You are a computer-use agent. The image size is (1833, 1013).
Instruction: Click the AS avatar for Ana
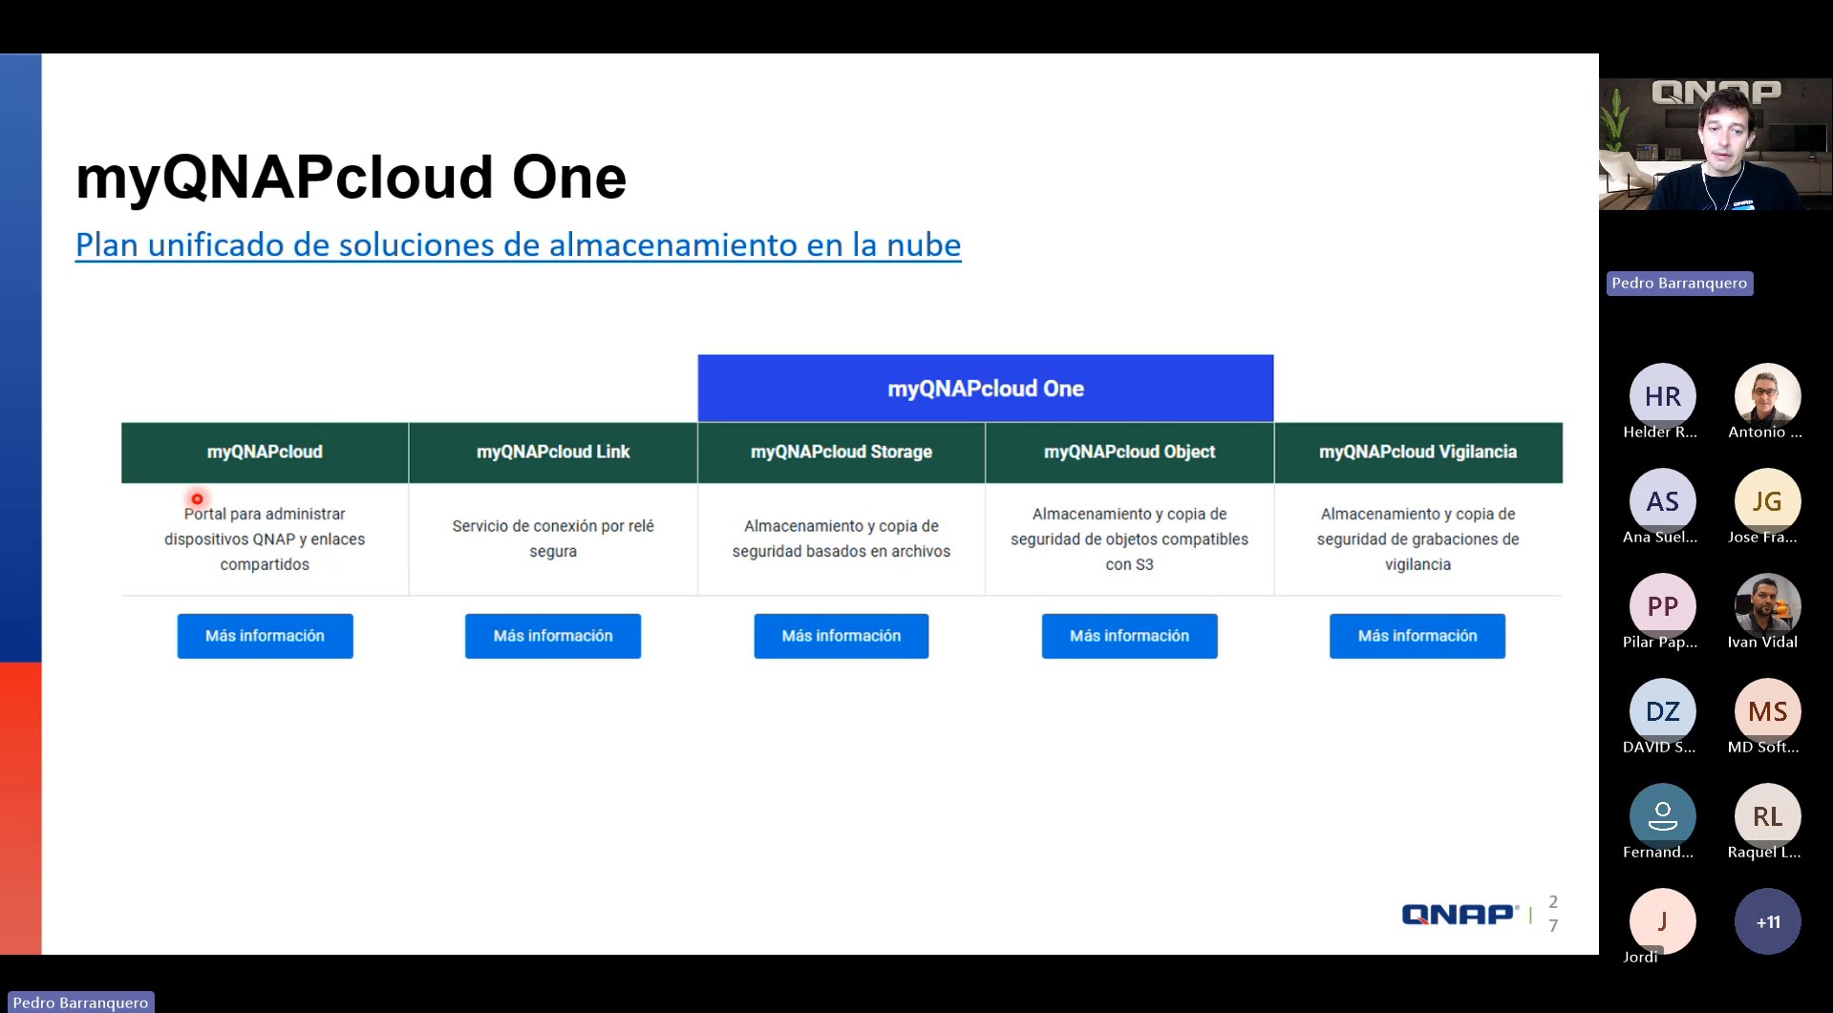click(x=1662, y=501)
